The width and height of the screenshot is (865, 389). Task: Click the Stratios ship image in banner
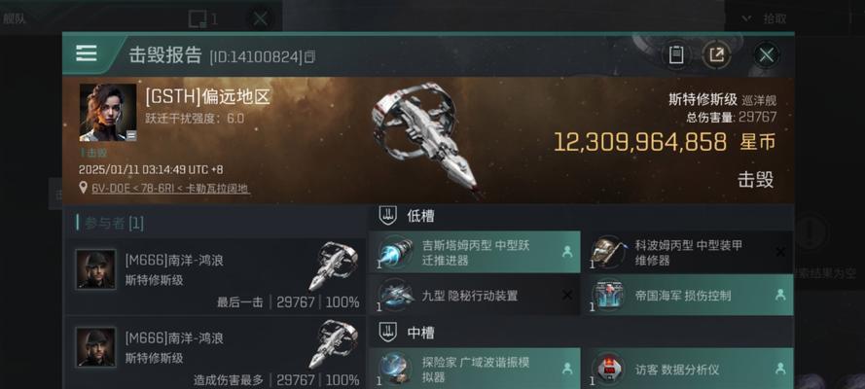[x=425, y=135]
